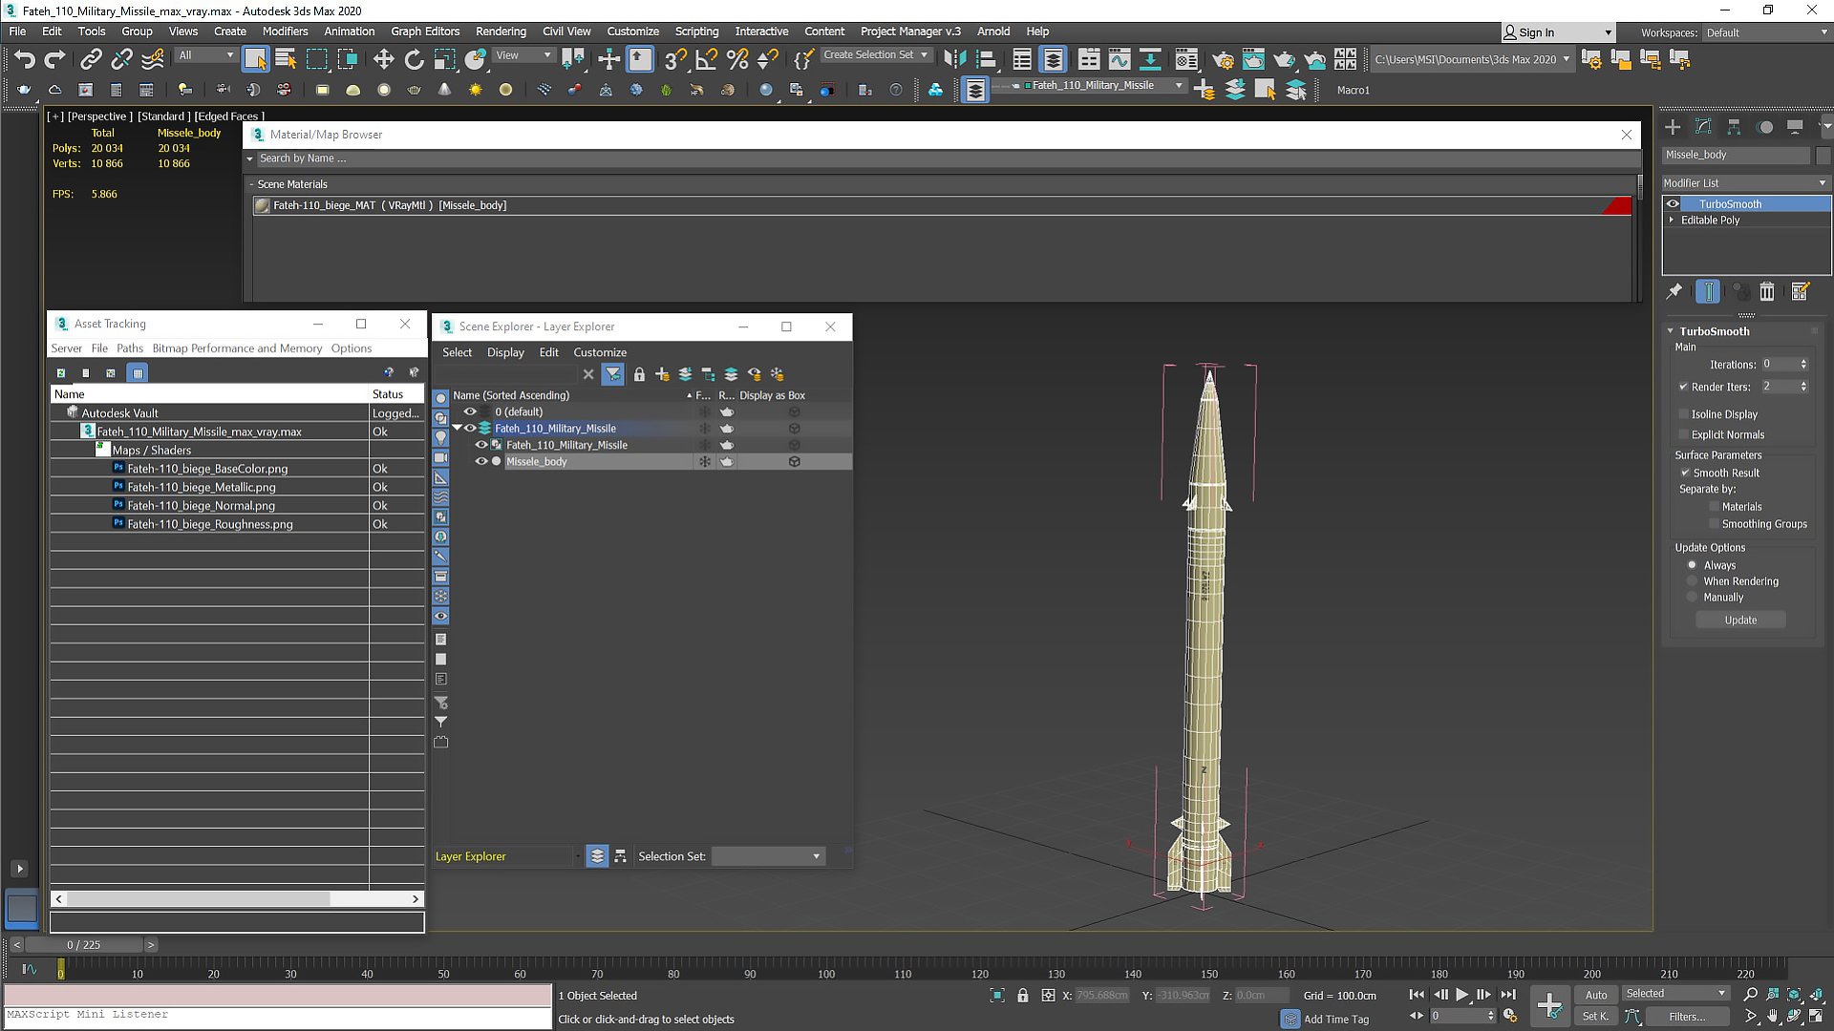The image size is (1834, 1031).
Task: Enable Separate by Smoothing Groups checkbox
Action: [1714, 524]
